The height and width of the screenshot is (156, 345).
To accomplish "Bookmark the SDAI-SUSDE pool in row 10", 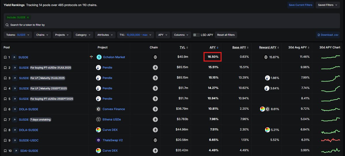I will [5, 151].
